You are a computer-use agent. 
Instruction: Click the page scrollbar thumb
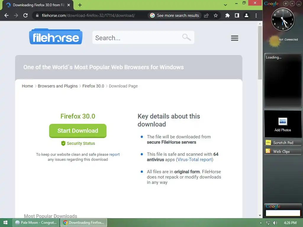coord(260,53)
